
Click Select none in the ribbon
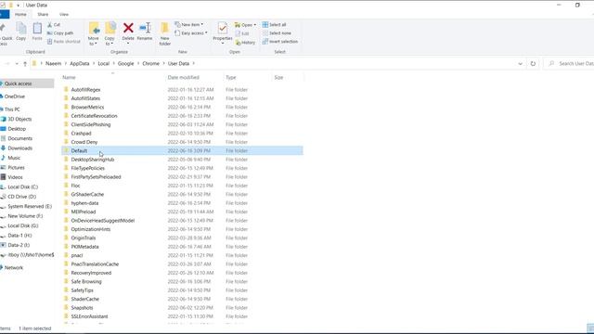click(277, 33)
